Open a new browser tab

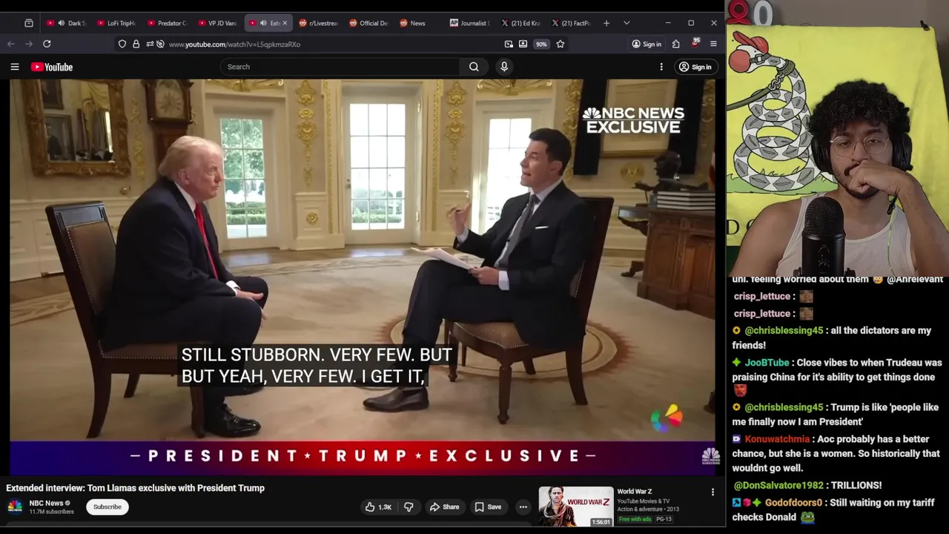(606, 23)
